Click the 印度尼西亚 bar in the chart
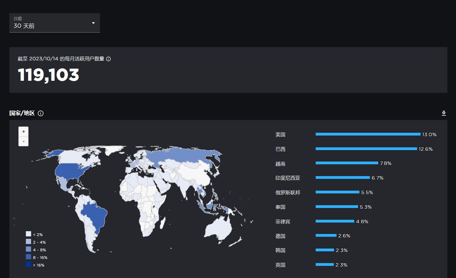 (343, 177)
